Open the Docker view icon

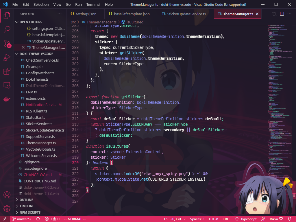click(7, 99)
